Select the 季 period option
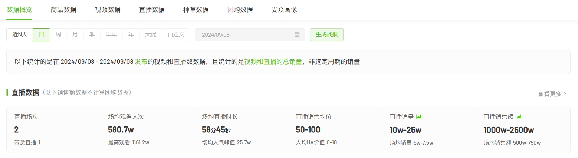 coord(92,34)
